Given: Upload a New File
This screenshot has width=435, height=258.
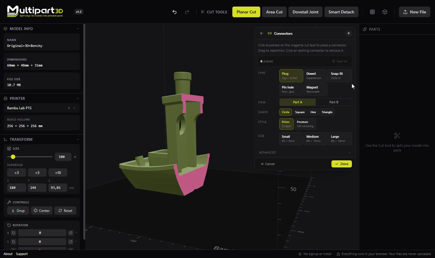Looking at the screenshot, I should coord(414,12).
